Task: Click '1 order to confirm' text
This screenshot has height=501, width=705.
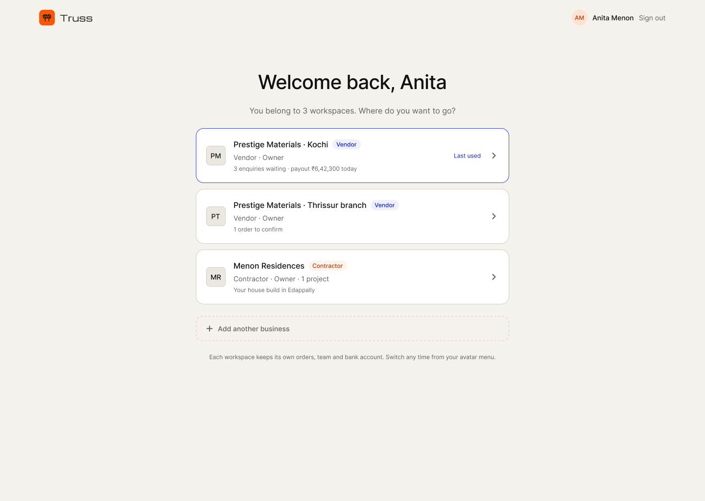Action: click(258, 229)
